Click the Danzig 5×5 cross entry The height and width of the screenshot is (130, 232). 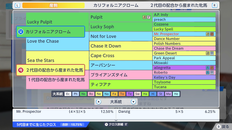point(167,112)
